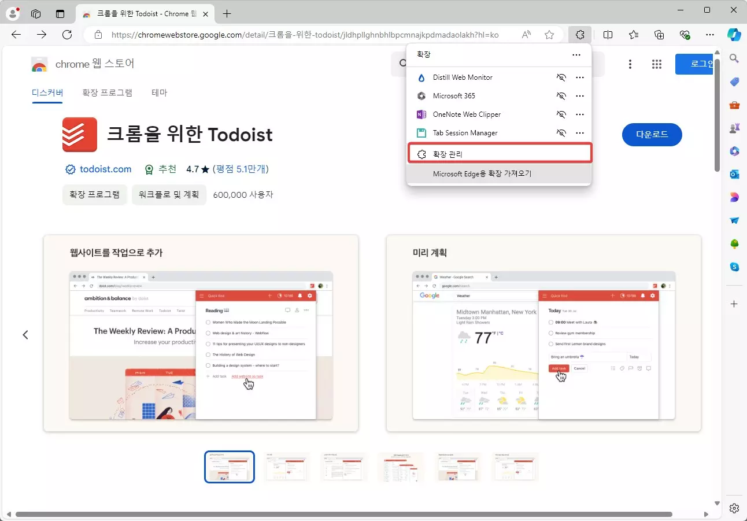Open sidebar settings gear at bottom

coord(734,508)
